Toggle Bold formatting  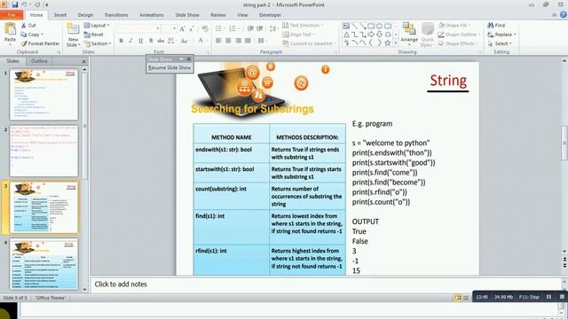pos(121,41)
